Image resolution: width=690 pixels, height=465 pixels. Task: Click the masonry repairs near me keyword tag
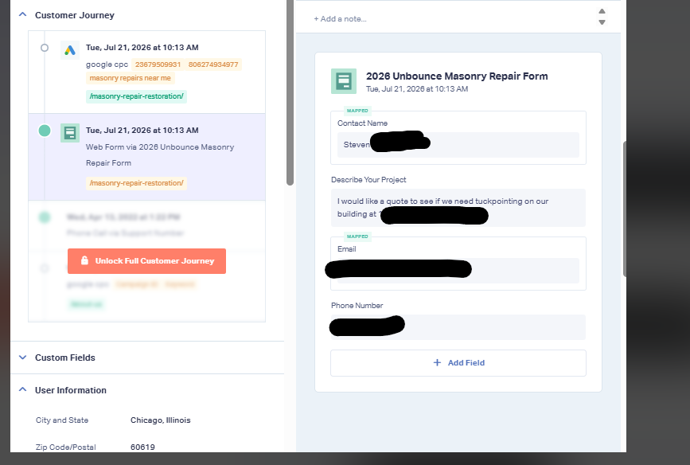tap(131, 78)
